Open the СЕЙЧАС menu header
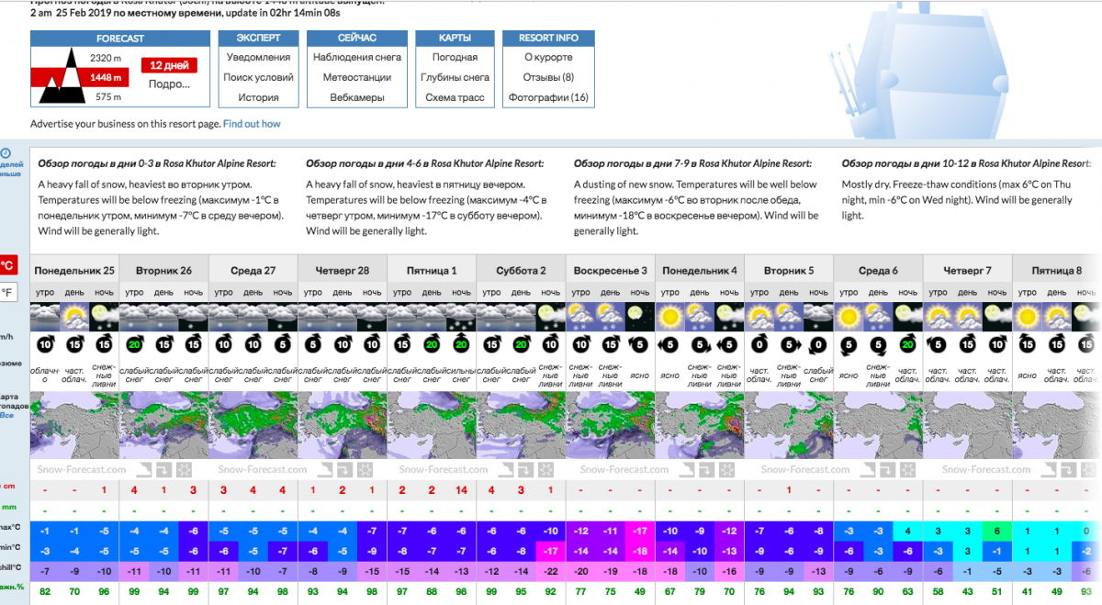Viewport: 1102px width, 605px height. click(357, 39)
